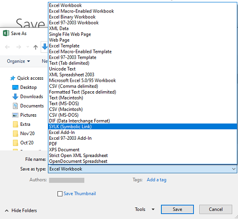
Task: Open Desktop folder icon in sidebar
Action: (15, 87)
